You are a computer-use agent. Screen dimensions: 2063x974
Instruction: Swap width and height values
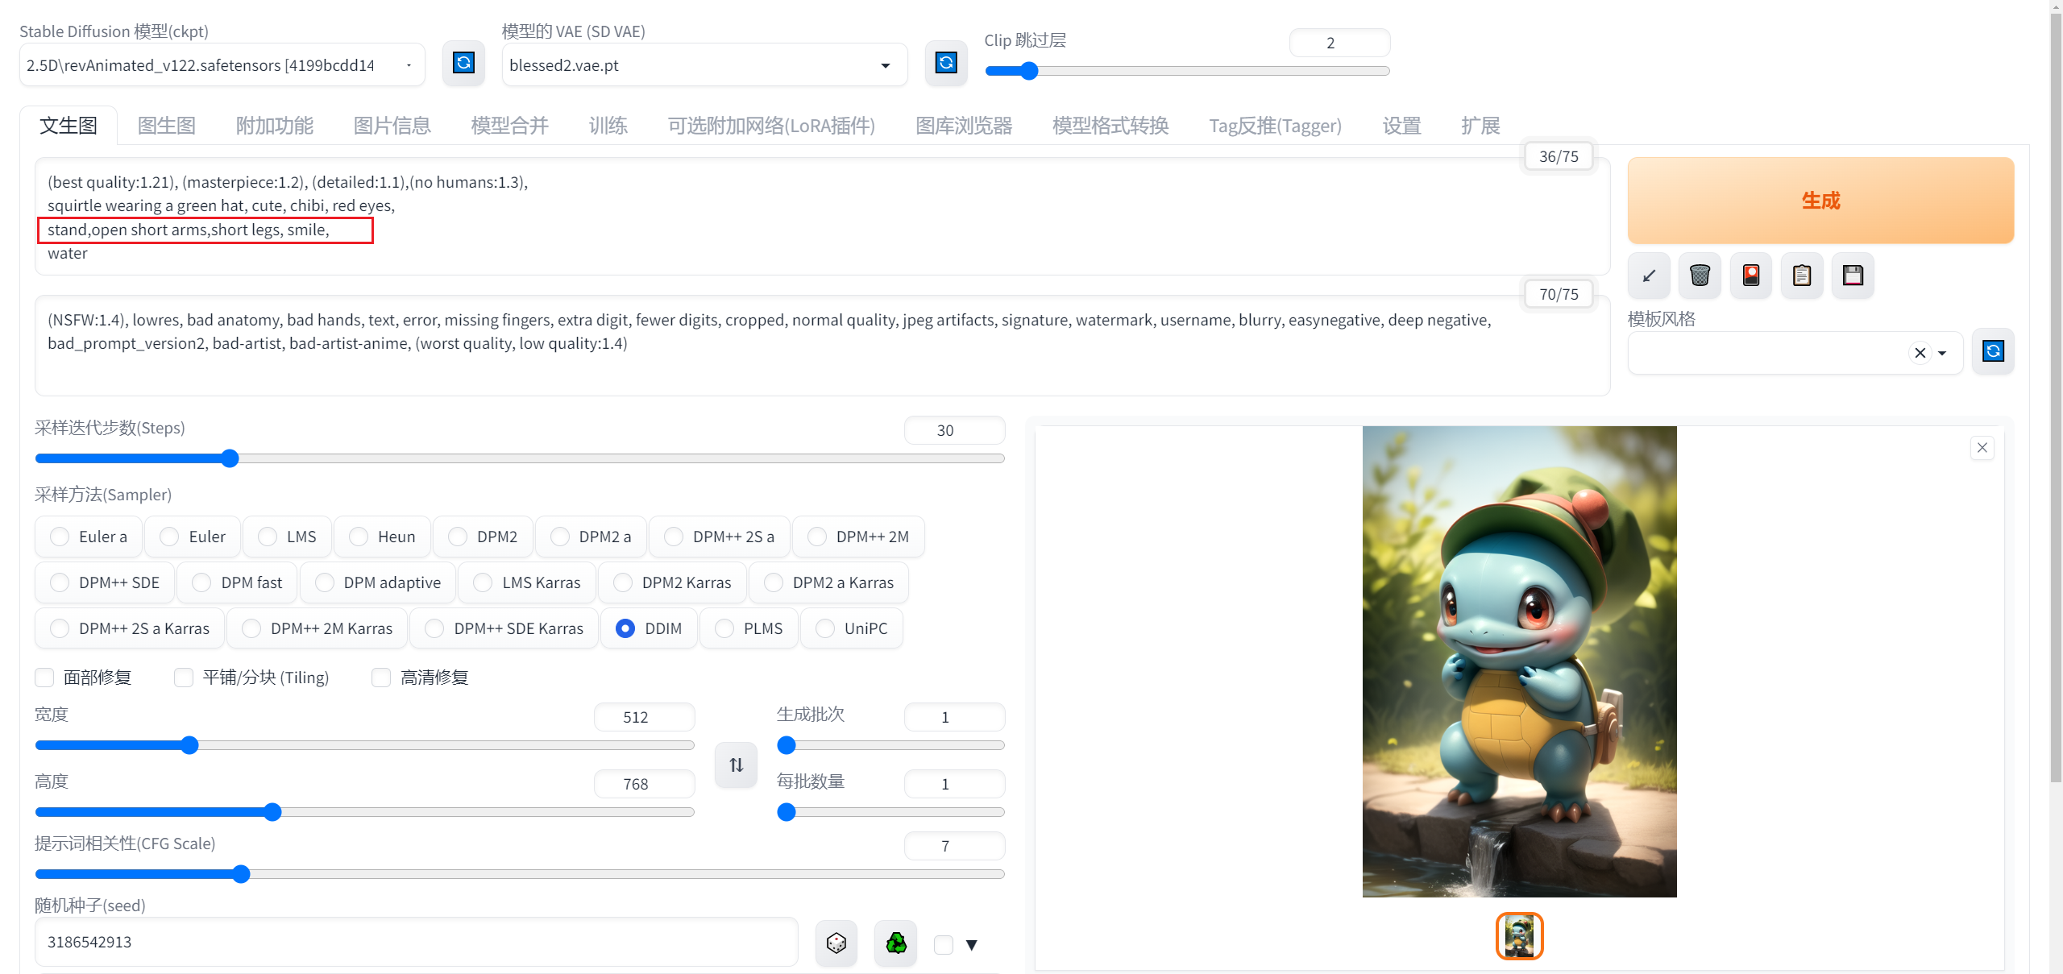[736, 765]
